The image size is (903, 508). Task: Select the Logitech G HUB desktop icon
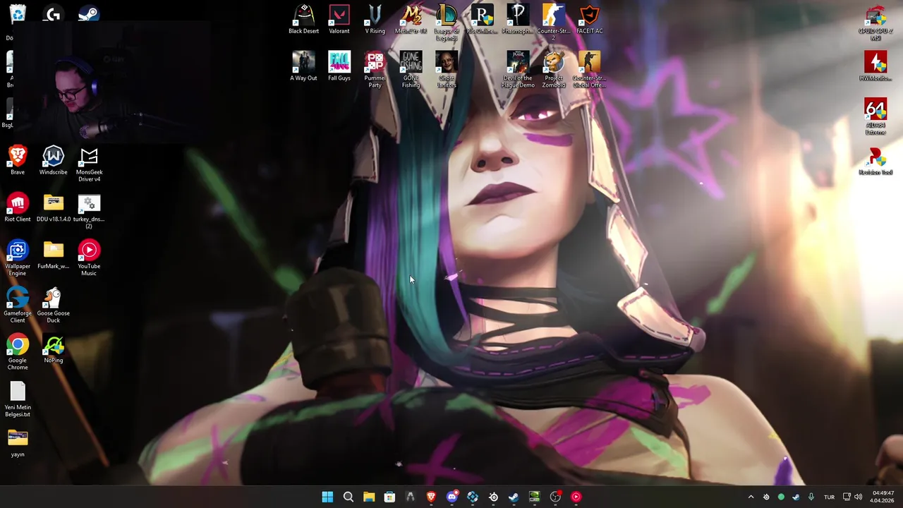point(53,14)
